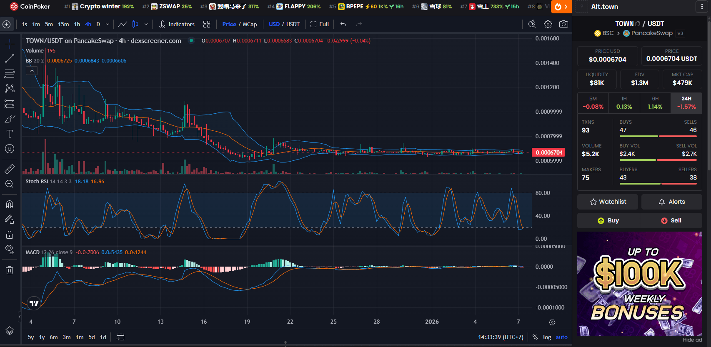Image resolution: width=711 pixels, height=347 pixels.
Task: Open chart settings gear icon
Action: point(548,24)
